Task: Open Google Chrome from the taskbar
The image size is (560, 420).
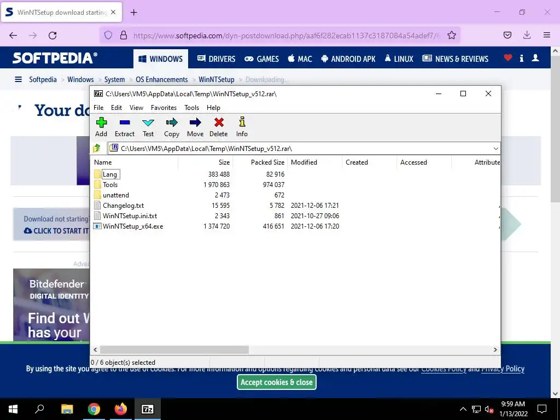Action: tap(94, 409)
